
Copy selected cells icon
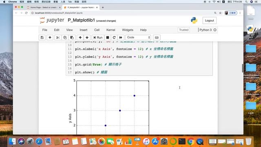click(x=65, y=38)
